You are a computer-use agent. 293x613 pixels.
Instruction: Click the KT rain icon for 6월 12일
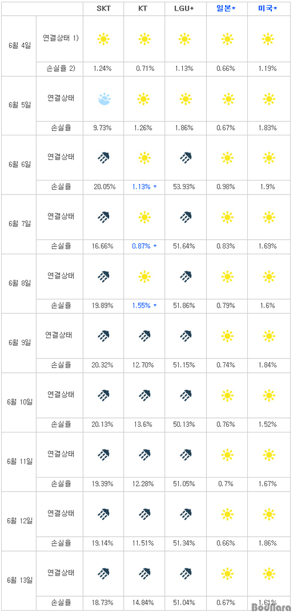pos(144,513)
